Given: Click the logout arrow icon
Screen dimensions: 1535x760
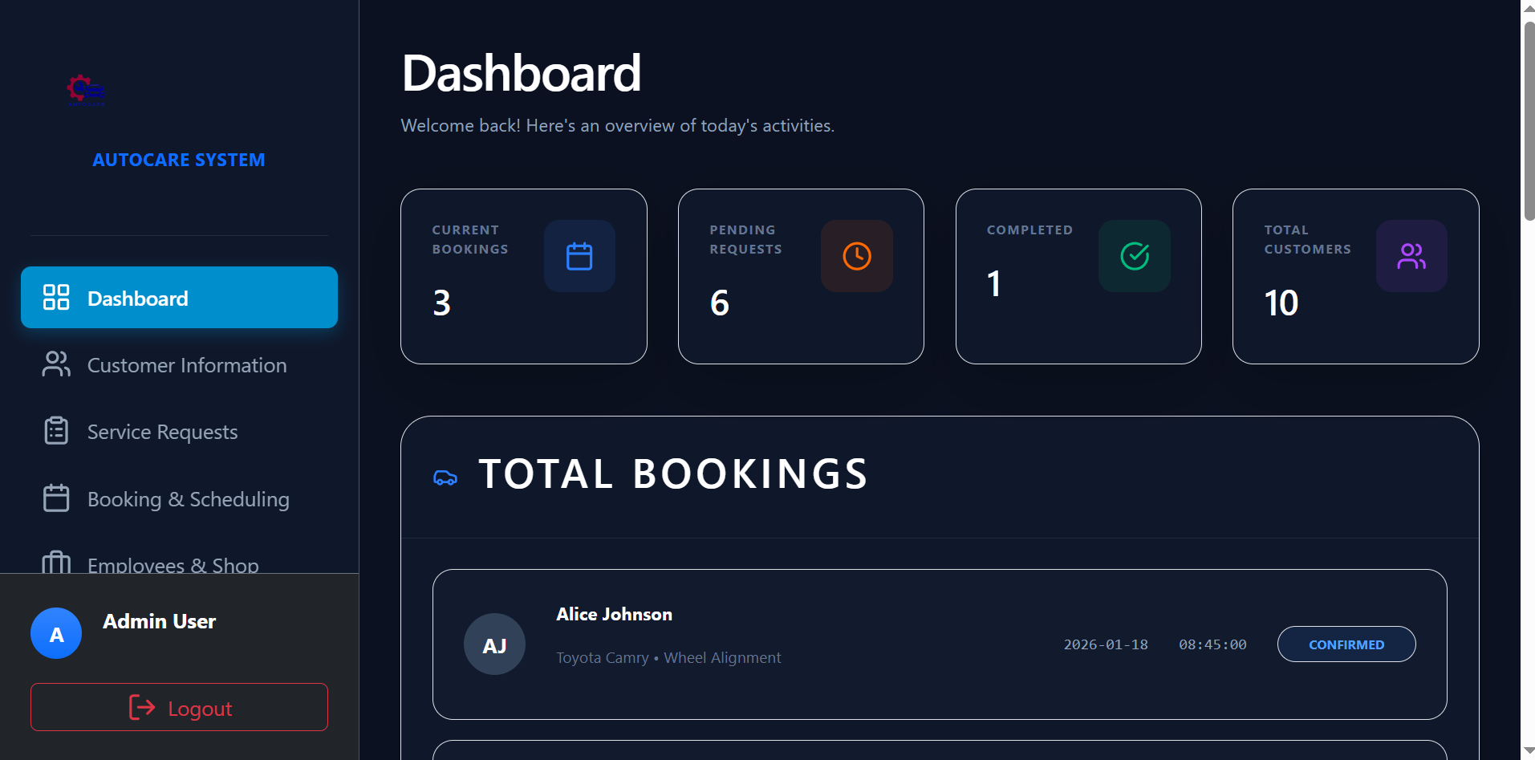Looking at the screenshot, I should tap(142, 707).
